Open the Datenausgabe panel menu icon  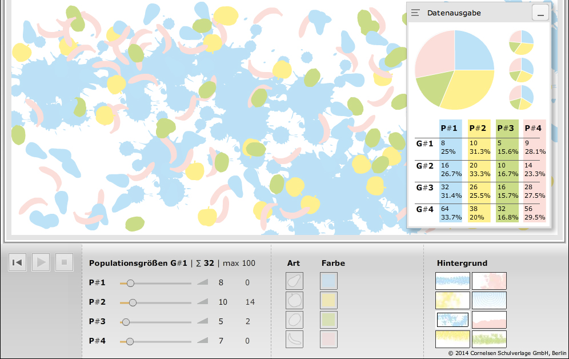coord(416,13)
